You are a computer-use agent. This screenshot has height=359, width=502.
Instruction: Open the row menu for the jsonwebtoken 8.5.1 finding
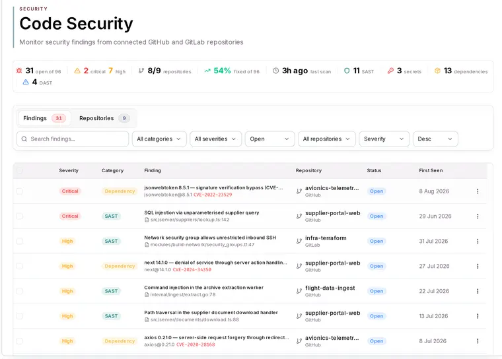(x=478, y=191)
